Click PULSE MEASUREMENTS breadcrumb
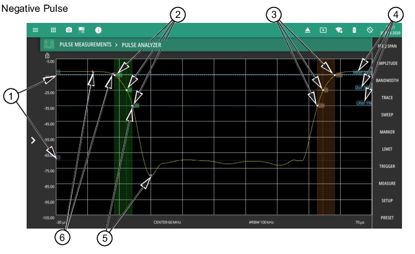The image size is (415, 254). tap(85, 45)
